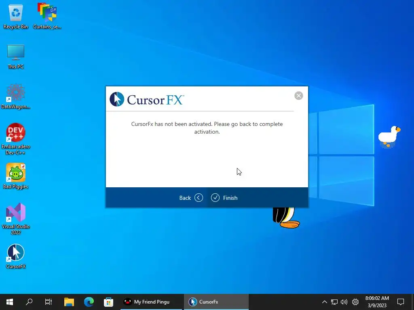Click the network tray icon
The height and width of the screenshot is (310, 414).
334,302
